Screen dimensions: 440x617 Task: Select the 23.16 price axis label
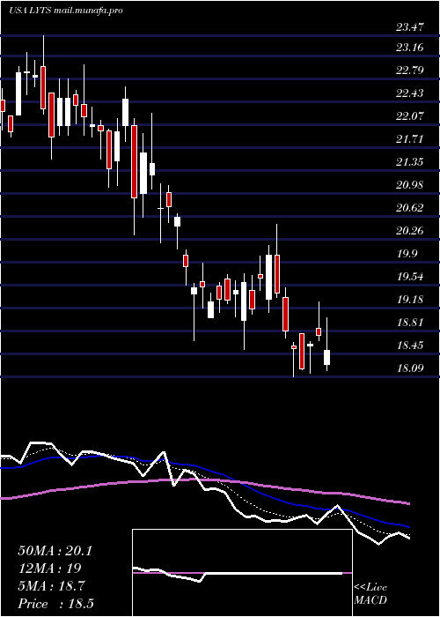(x=410, y=48)
